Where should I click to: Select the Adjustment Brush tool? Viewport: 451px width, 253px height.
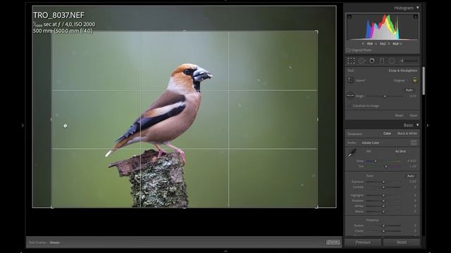click(x=409, y=60)
